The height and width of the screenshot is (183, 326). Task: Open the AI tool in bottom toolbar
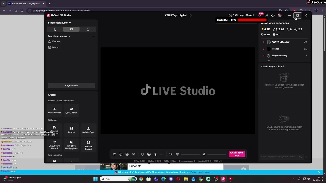(127, 154)
